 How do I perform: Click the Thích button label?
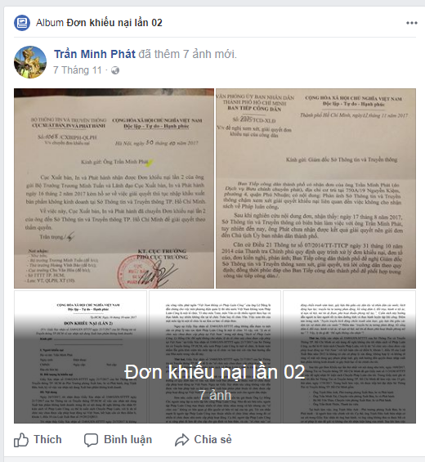47,439
